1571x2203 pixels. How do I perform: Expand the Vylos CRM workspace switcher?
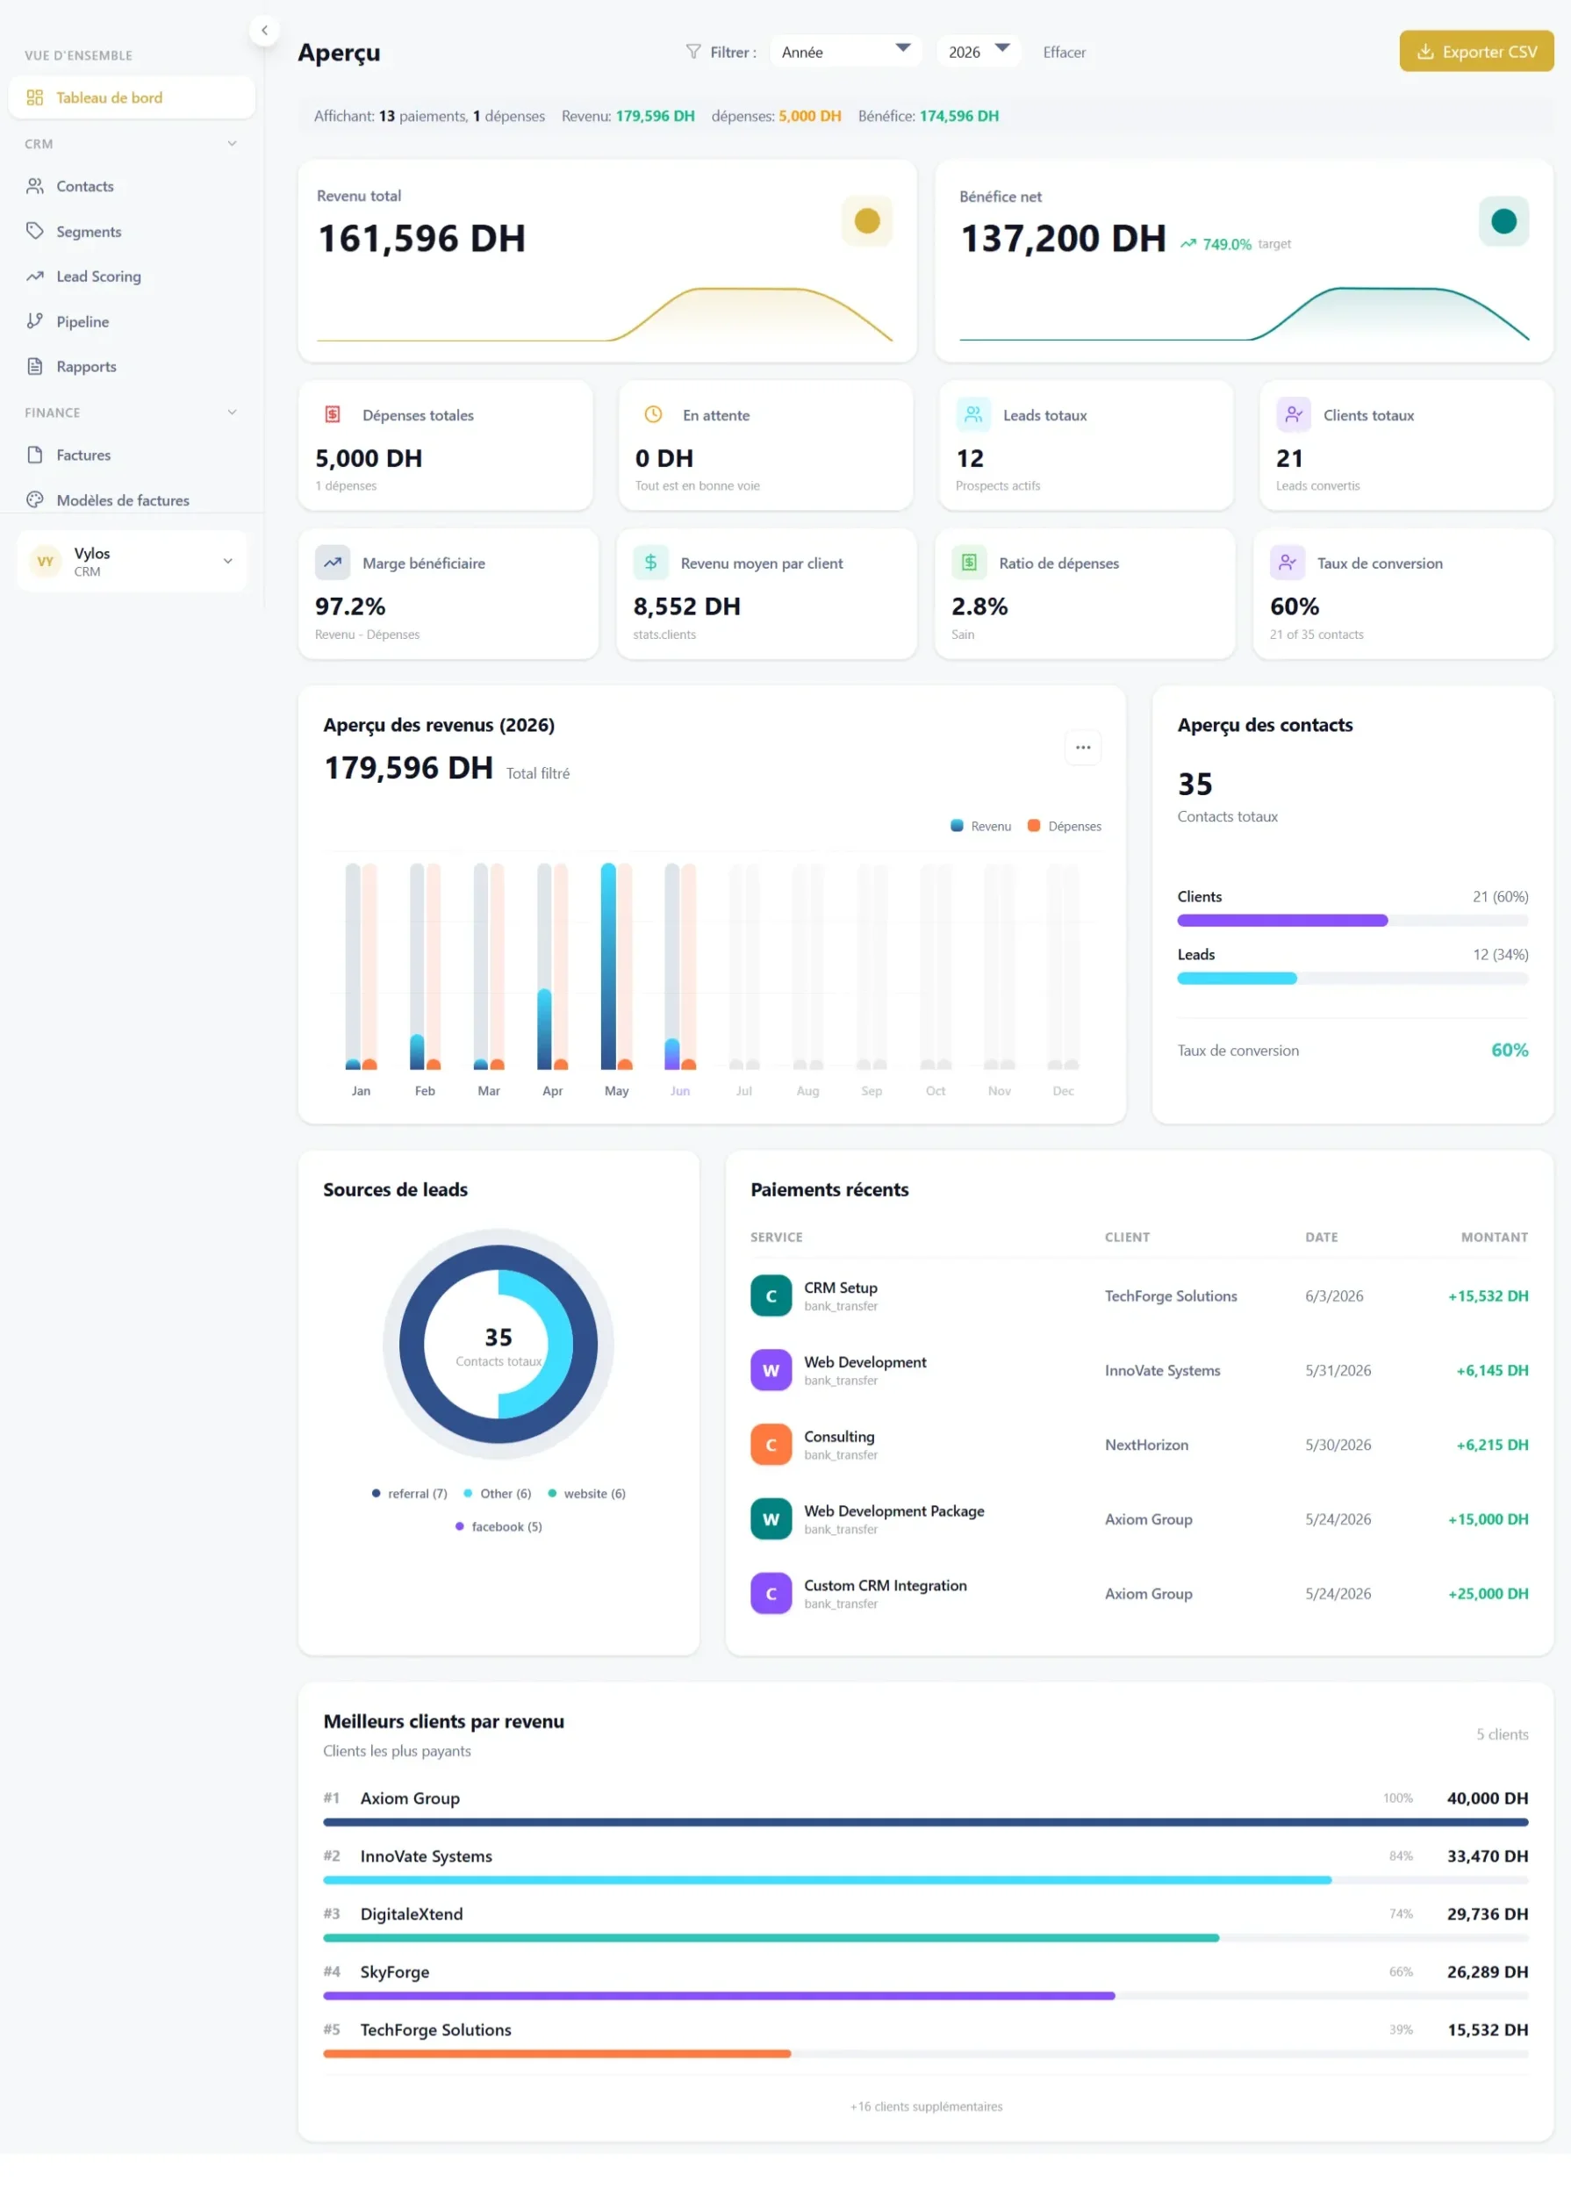pos(132,561)
